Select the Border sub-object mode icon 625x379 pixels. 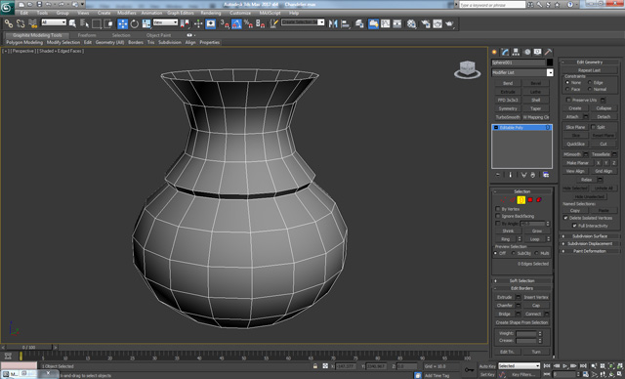click(x=521, y=199)
